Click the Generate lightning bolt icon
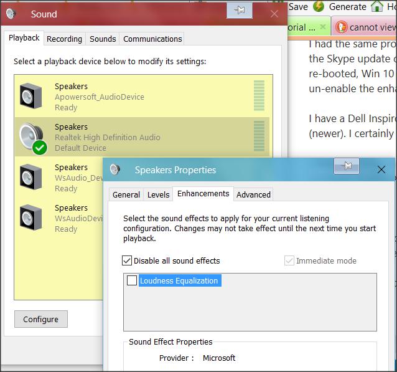The height and width of the screenshot is (372, 397). [x=319, y=6]
